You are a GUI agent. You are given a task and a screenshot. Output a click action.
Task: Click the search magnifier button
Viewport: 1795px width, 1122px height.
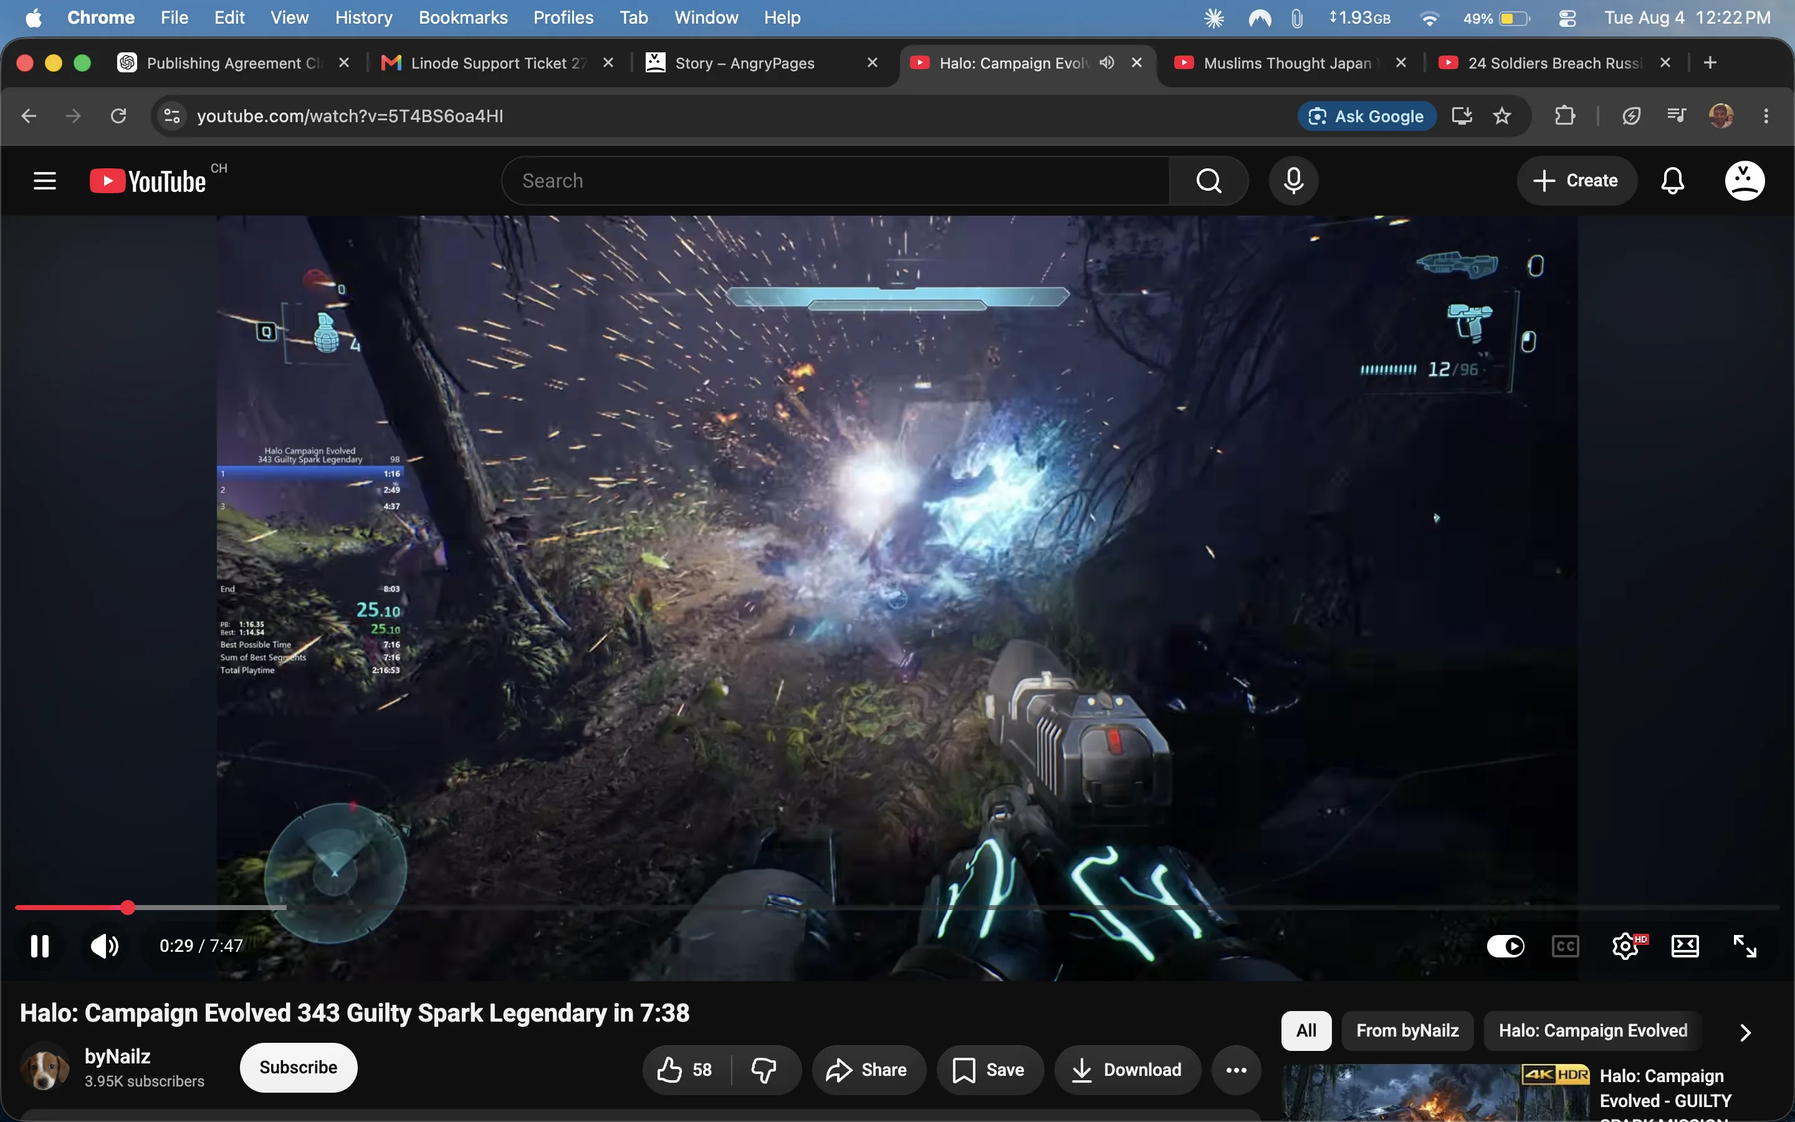[x=1209, y=180]
